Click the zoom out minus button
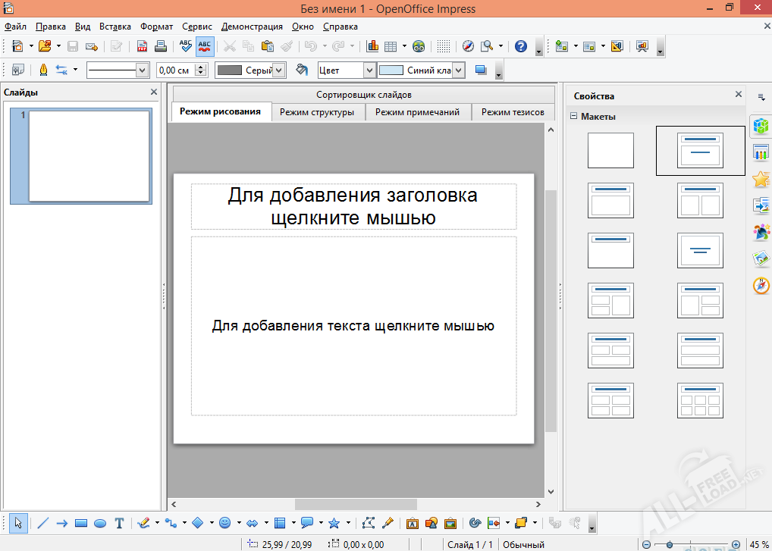This screenshot has height=551, width=772. (x=646, y=544)
